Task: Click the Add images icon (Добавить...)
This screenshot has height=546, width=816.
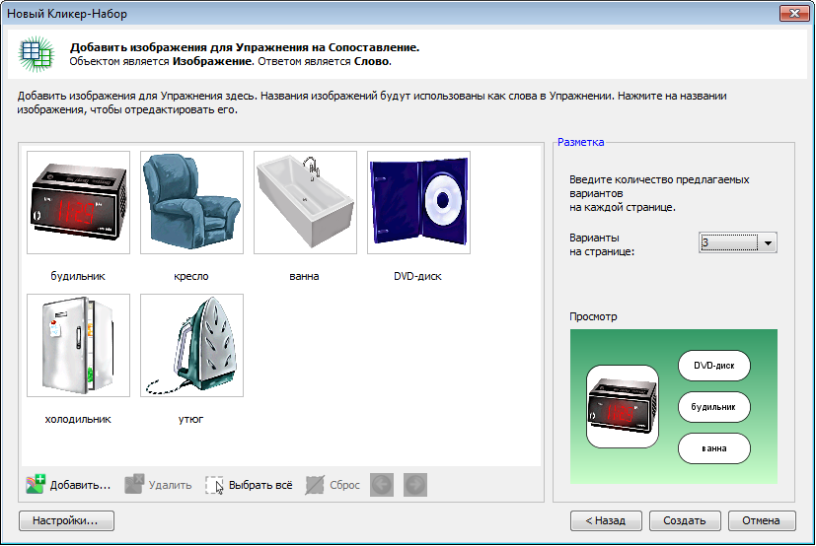Action: 36,484
